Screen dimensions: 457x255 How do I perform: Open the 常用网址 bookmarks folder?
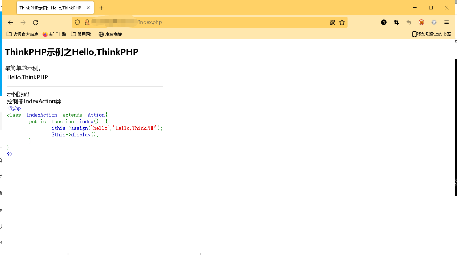pyautogui.click(x=83, y=34)
